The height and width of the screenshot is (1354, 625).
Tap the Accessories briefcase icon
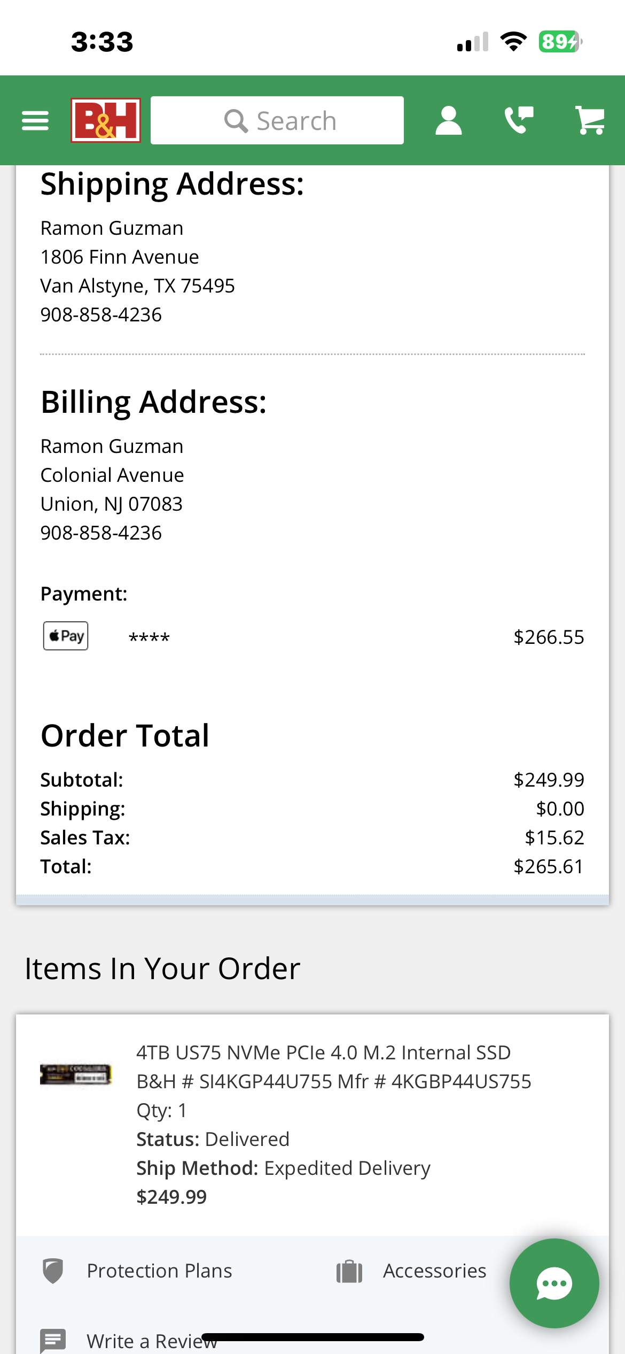coord(349,1272)
